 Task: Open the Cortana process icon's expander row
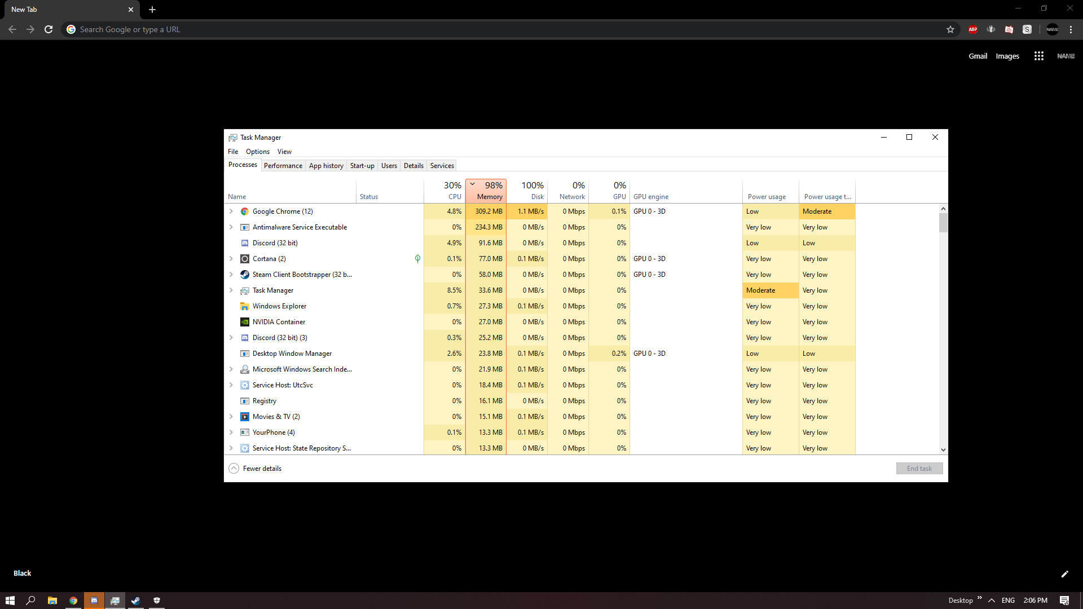point(231,258)
